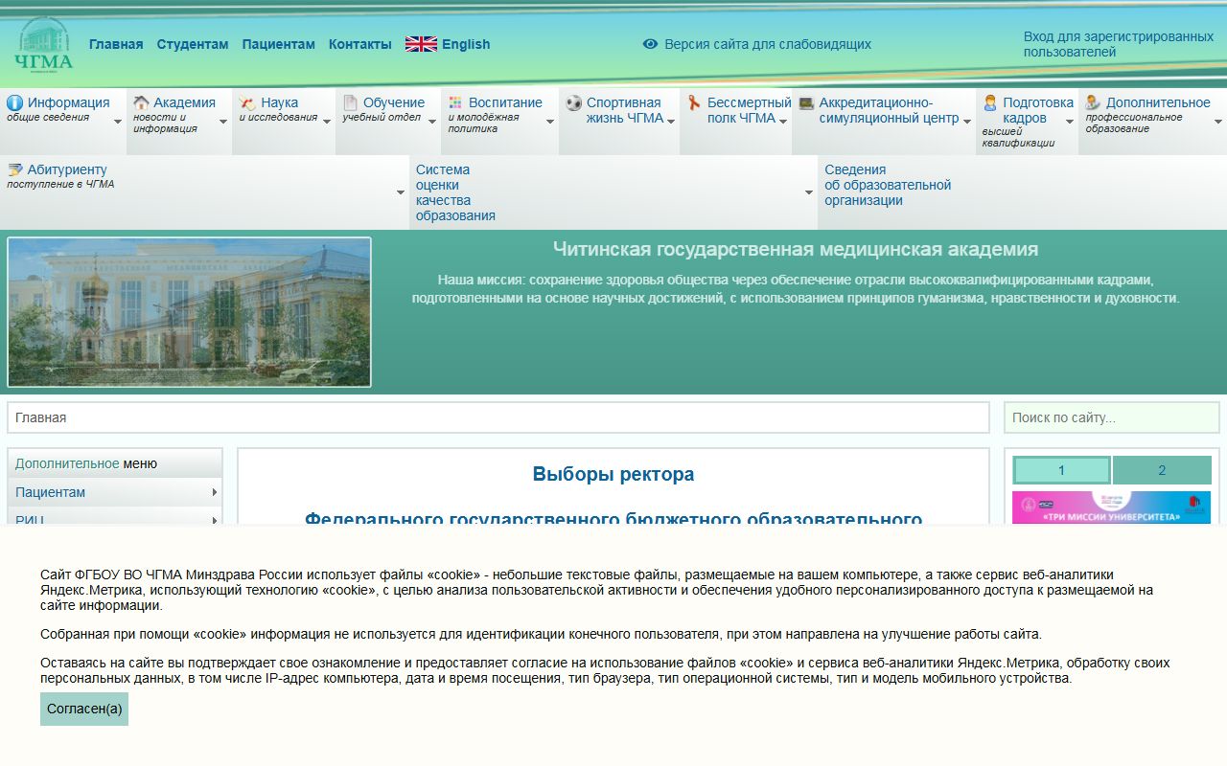
Task: Open the Выборы ректора heading link
Action: (x=613, y=474)
